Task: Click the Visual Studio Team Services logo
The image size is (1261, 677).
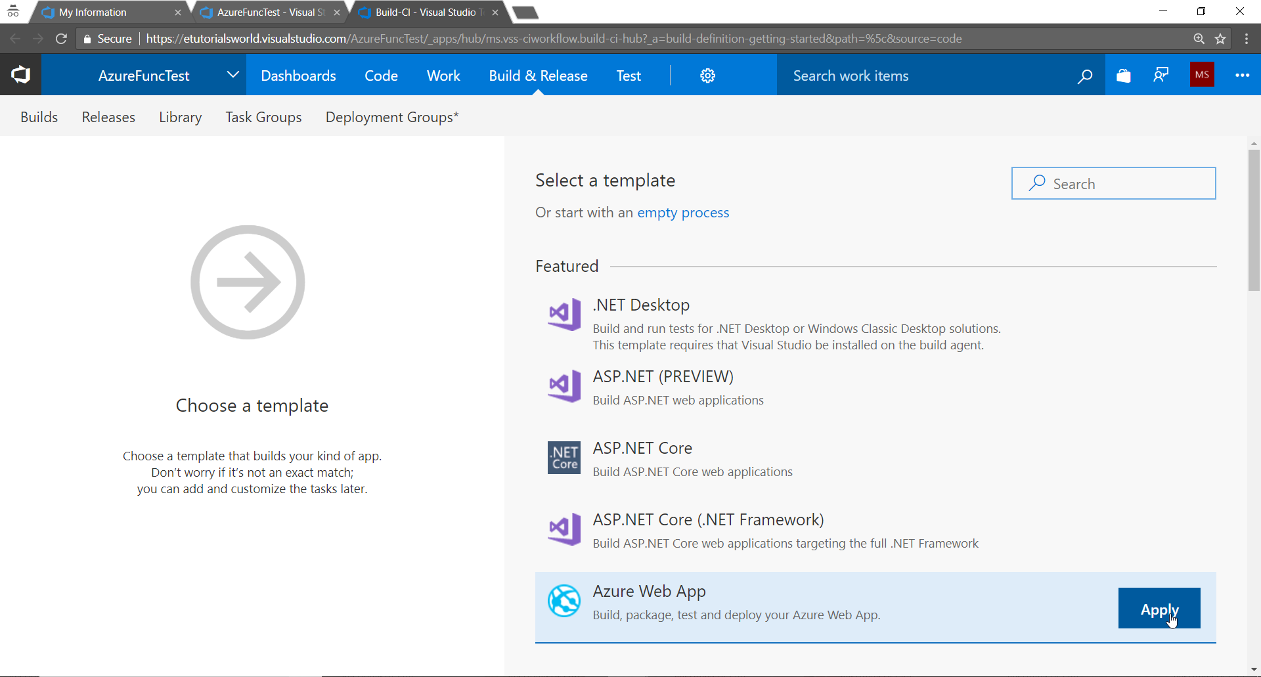Action: point(20,75)
